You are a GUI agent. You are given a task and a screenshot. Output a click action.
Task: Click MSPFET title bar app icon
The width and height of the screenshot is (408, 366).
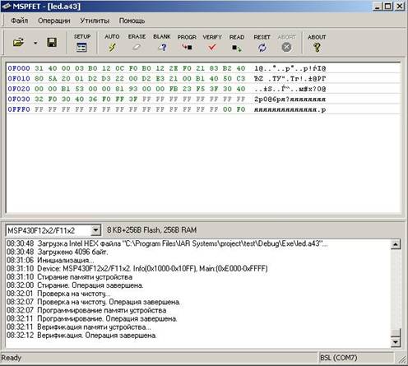(x=7, y=6)
